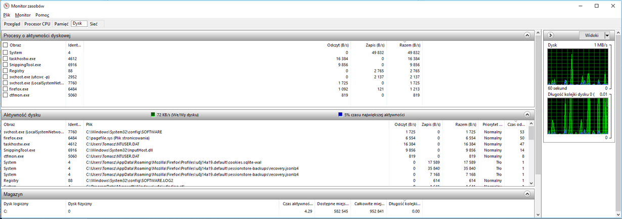Select the C: logical disk row
The width and height of the screenshot is (622, 219).
tap(211, 211)
